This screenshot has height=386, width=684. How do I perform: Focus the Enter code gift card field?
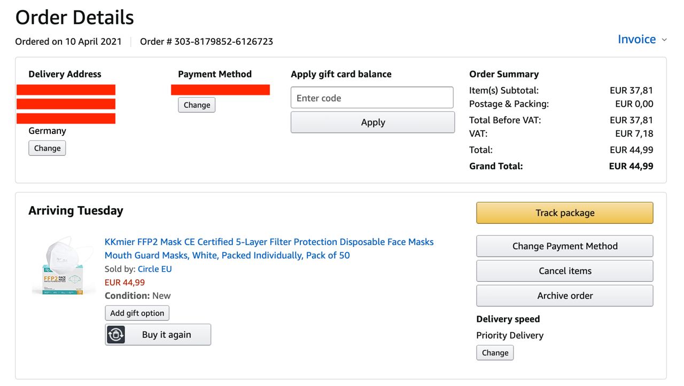[x=372, y=98]
